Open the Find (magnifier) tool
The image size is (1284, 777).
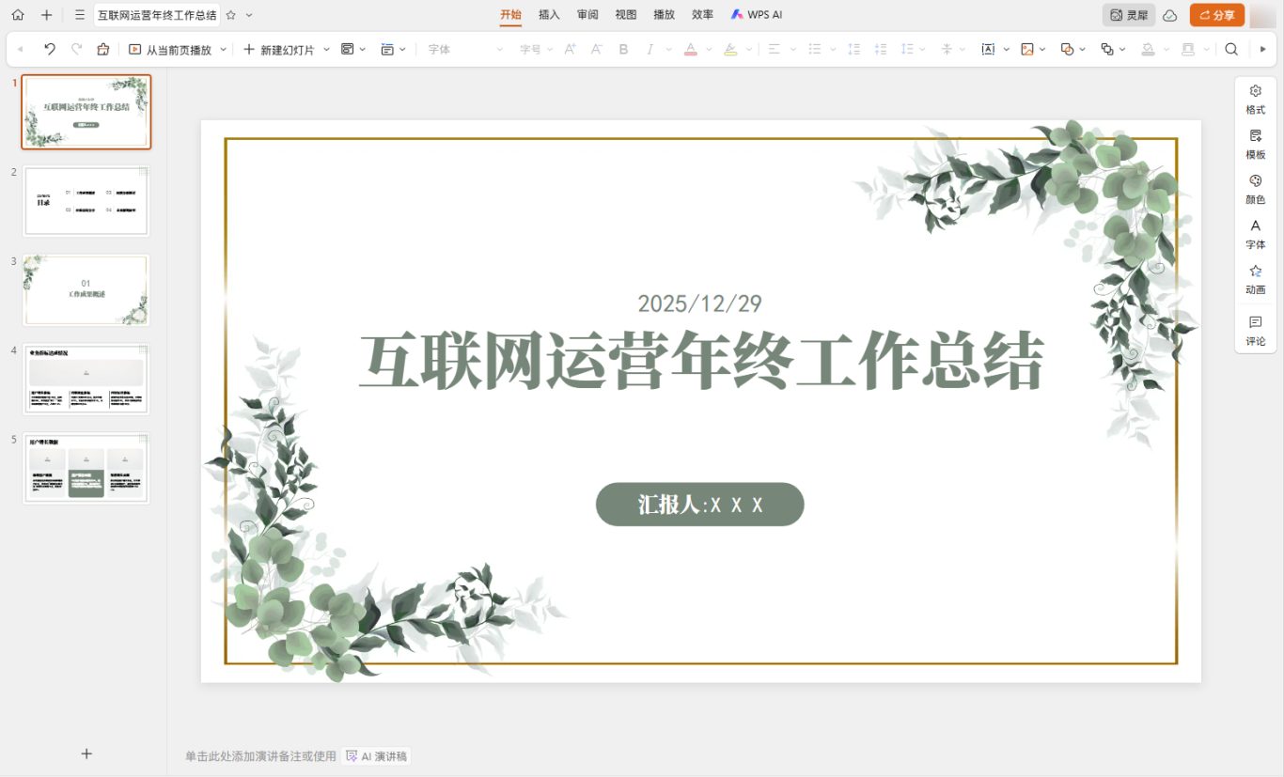pyautogui.click(x=1232, y=48)
